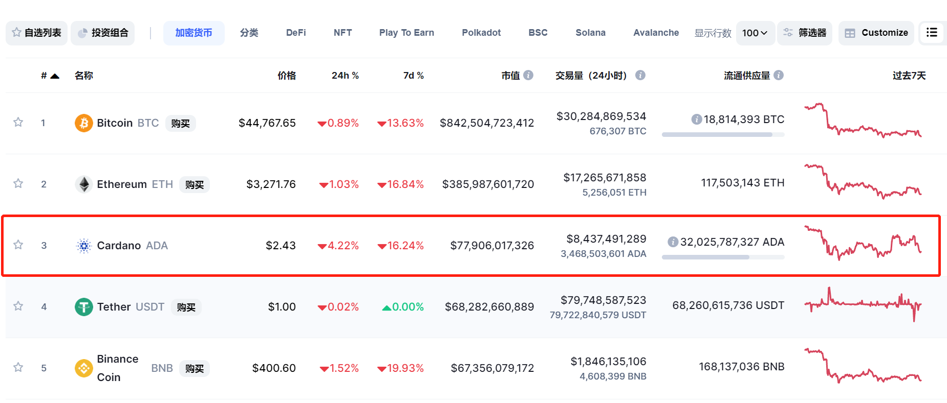
Task: Star Binance Coin to add to watchlist
Action: pos(18,367)
